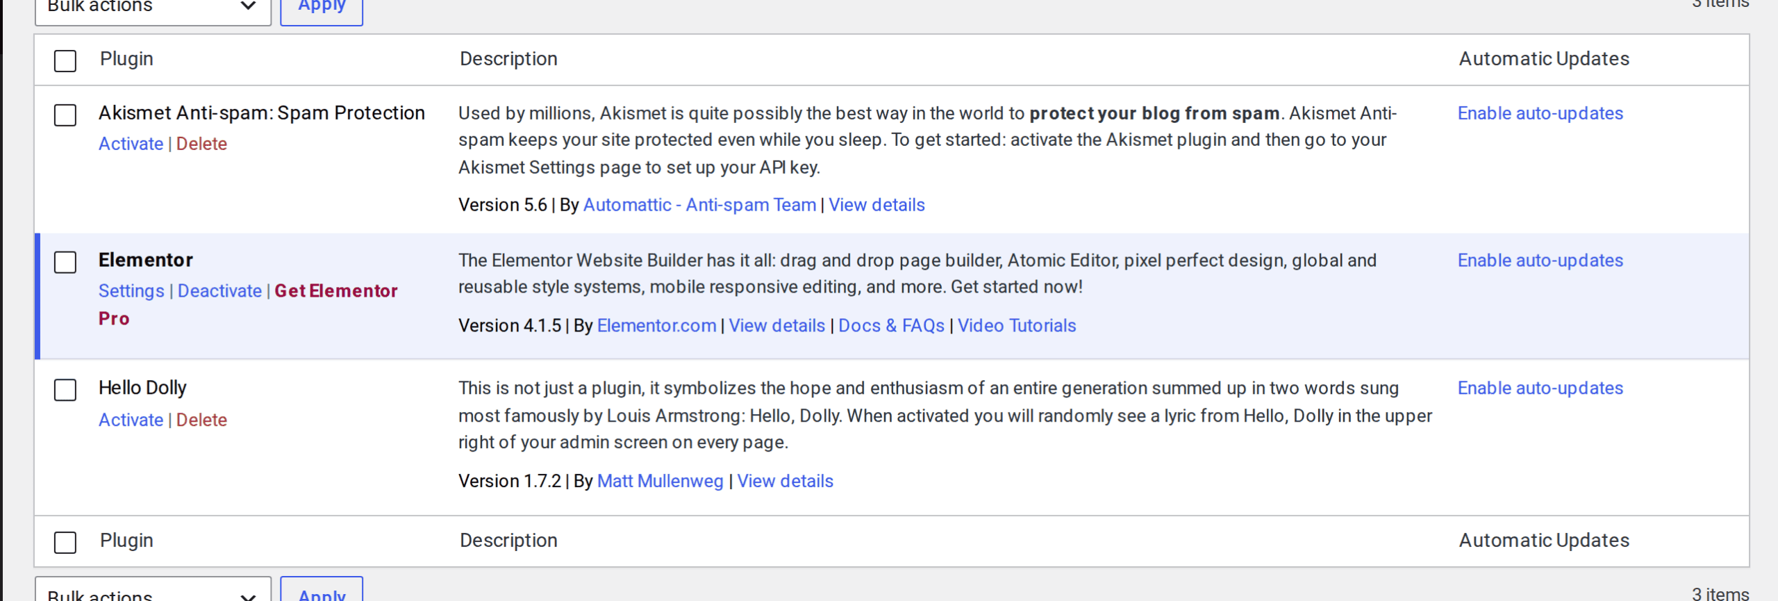
Task: Open Elementor Video Tutorials link
Action: tap(1017, 326)
